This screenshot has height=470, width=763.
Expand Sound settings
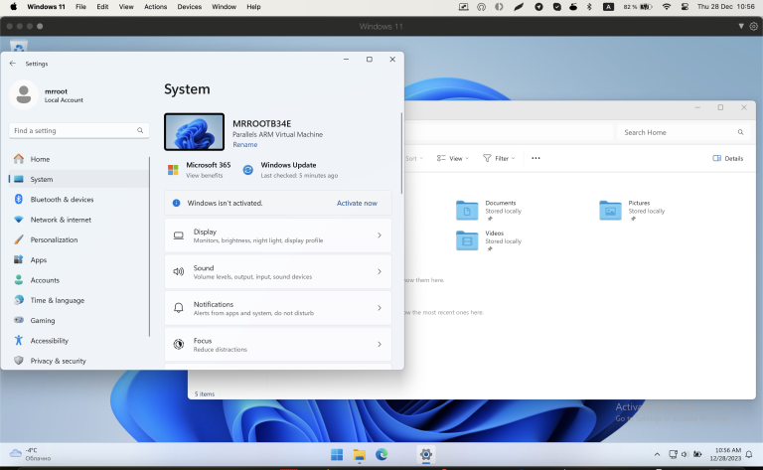click(x=277, y=271)
